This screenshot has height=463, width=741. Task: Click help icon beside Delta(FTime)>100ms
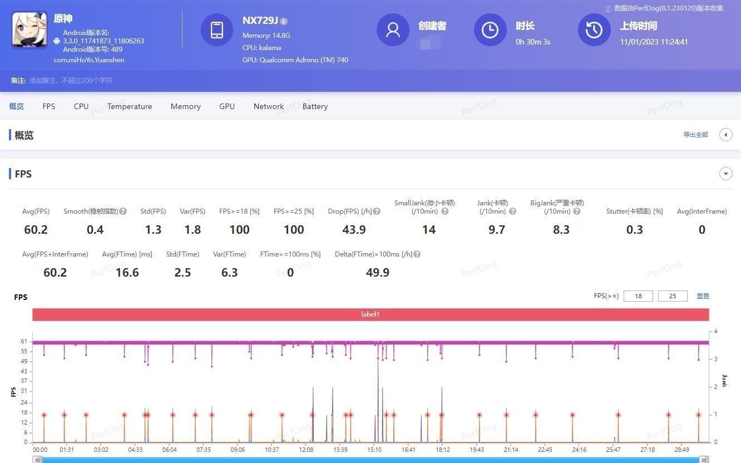pos(417,254)
